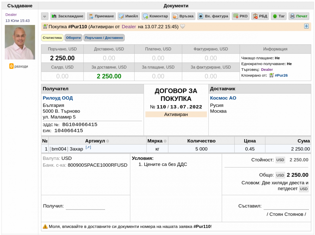Print the document with Печат
315x235 pixels.
(x=299, y=16)
